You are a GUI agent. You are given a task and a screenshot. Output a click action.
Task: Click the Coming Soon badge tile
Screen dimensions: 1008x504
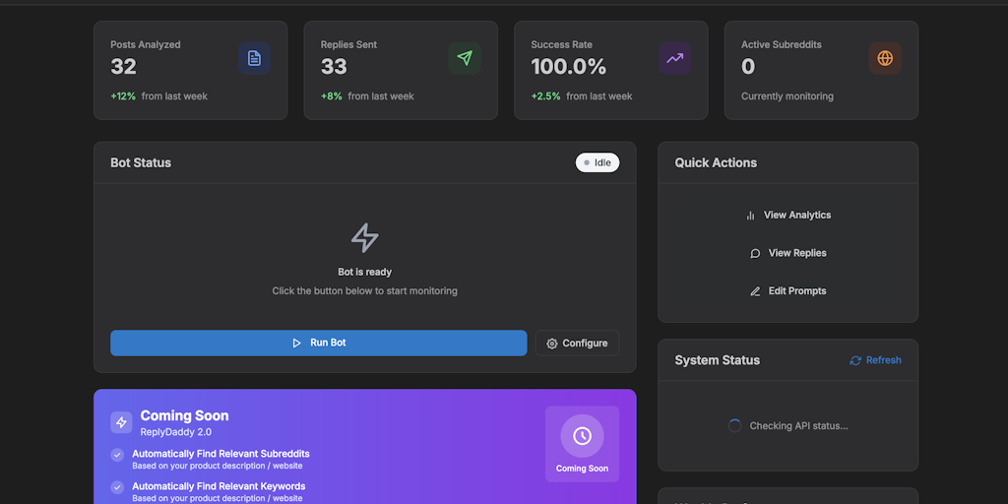tap(582, 444)
